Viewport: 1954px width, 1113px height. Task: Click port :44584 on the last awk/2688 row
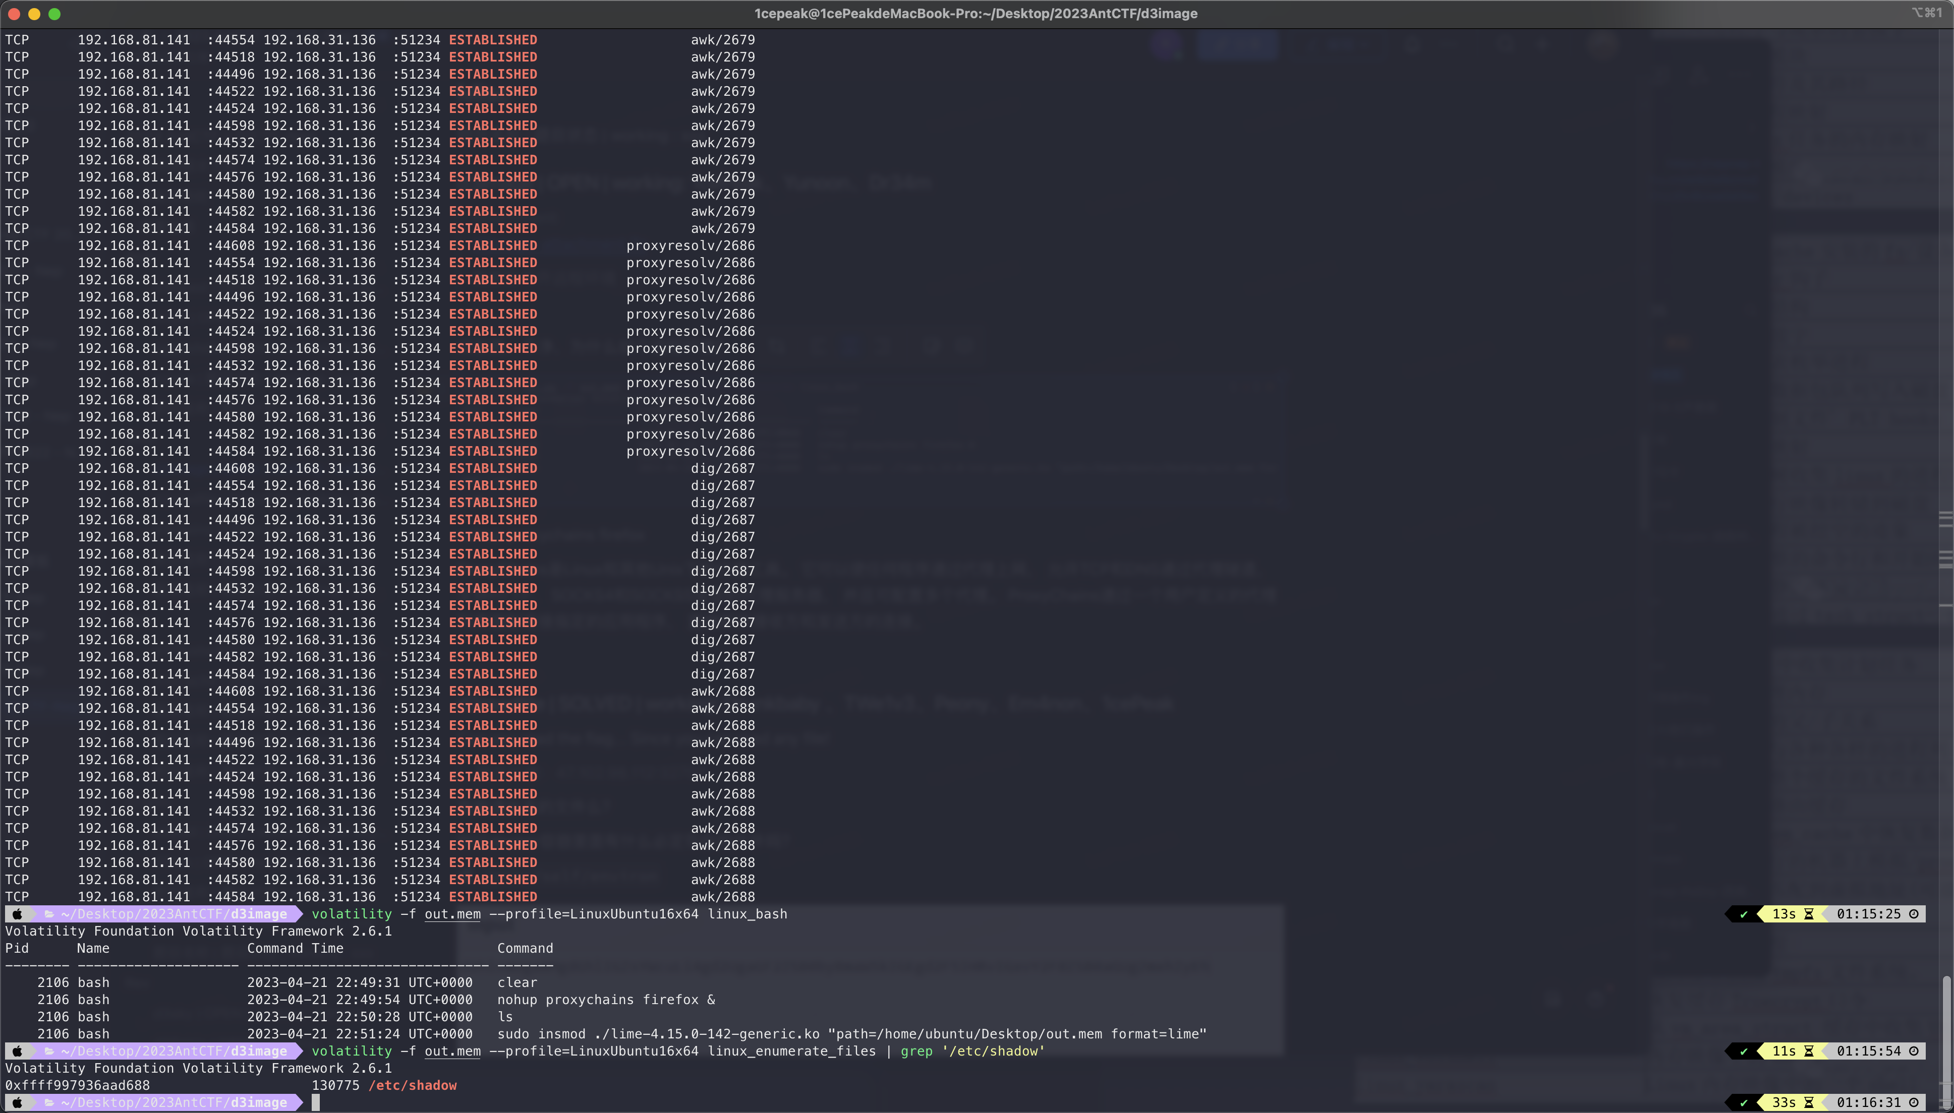(x=231, y=897)
